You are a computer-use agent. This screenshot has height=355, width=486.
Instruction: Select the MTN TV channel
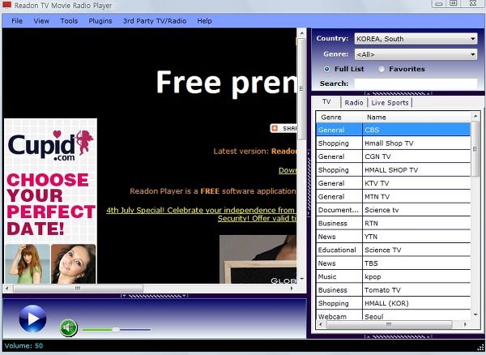pos(394,197)
